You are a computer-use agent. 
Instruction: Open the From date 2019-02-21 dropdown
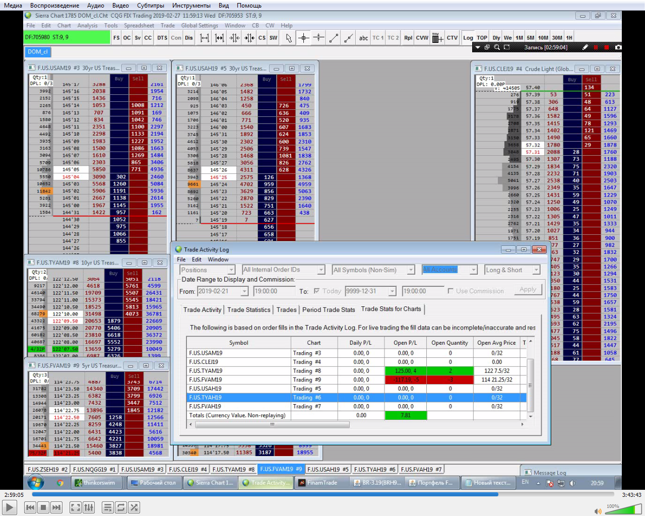point(244,291)
